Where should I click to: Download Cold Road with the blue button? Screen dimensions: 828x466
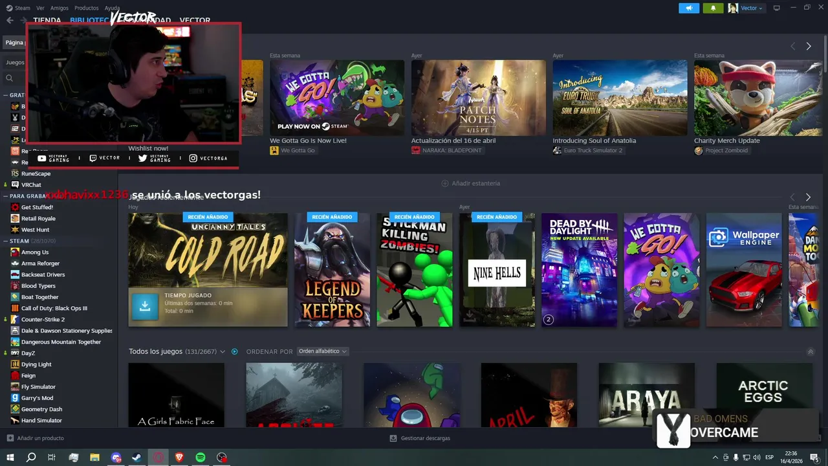[x=145, y=307]
